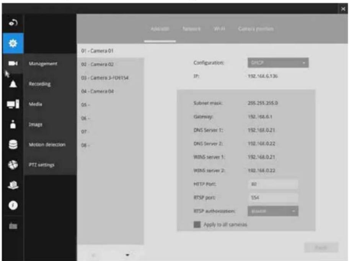This screenshot has height=261, width=349.
Task: Click WINS server 2 value 192.168.0.22
Action: [261, 171]
